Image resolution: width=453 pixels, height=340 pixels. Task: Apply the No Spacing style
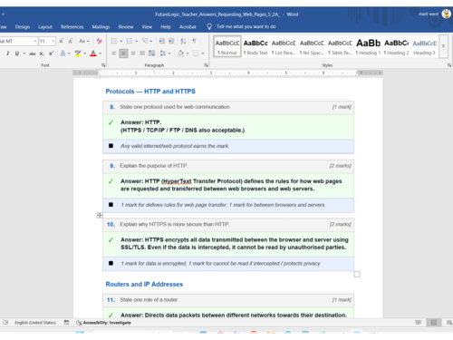(x=312, y=46)
